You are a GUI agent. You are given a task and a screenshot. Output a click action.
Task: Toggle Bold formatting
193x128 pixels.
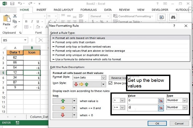(x=26, y=21)
